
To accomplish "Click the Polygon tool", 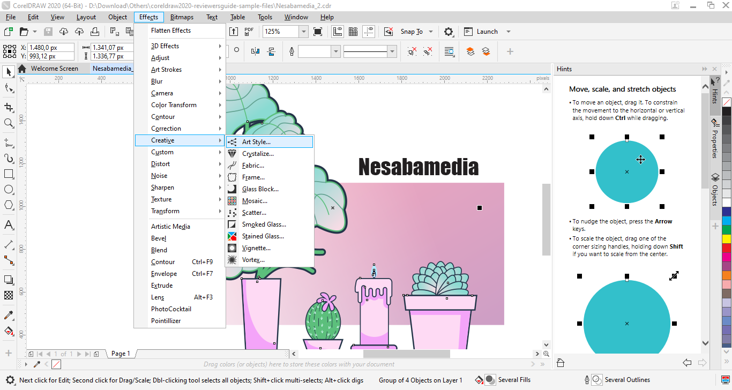I will [x=9, y=205].
